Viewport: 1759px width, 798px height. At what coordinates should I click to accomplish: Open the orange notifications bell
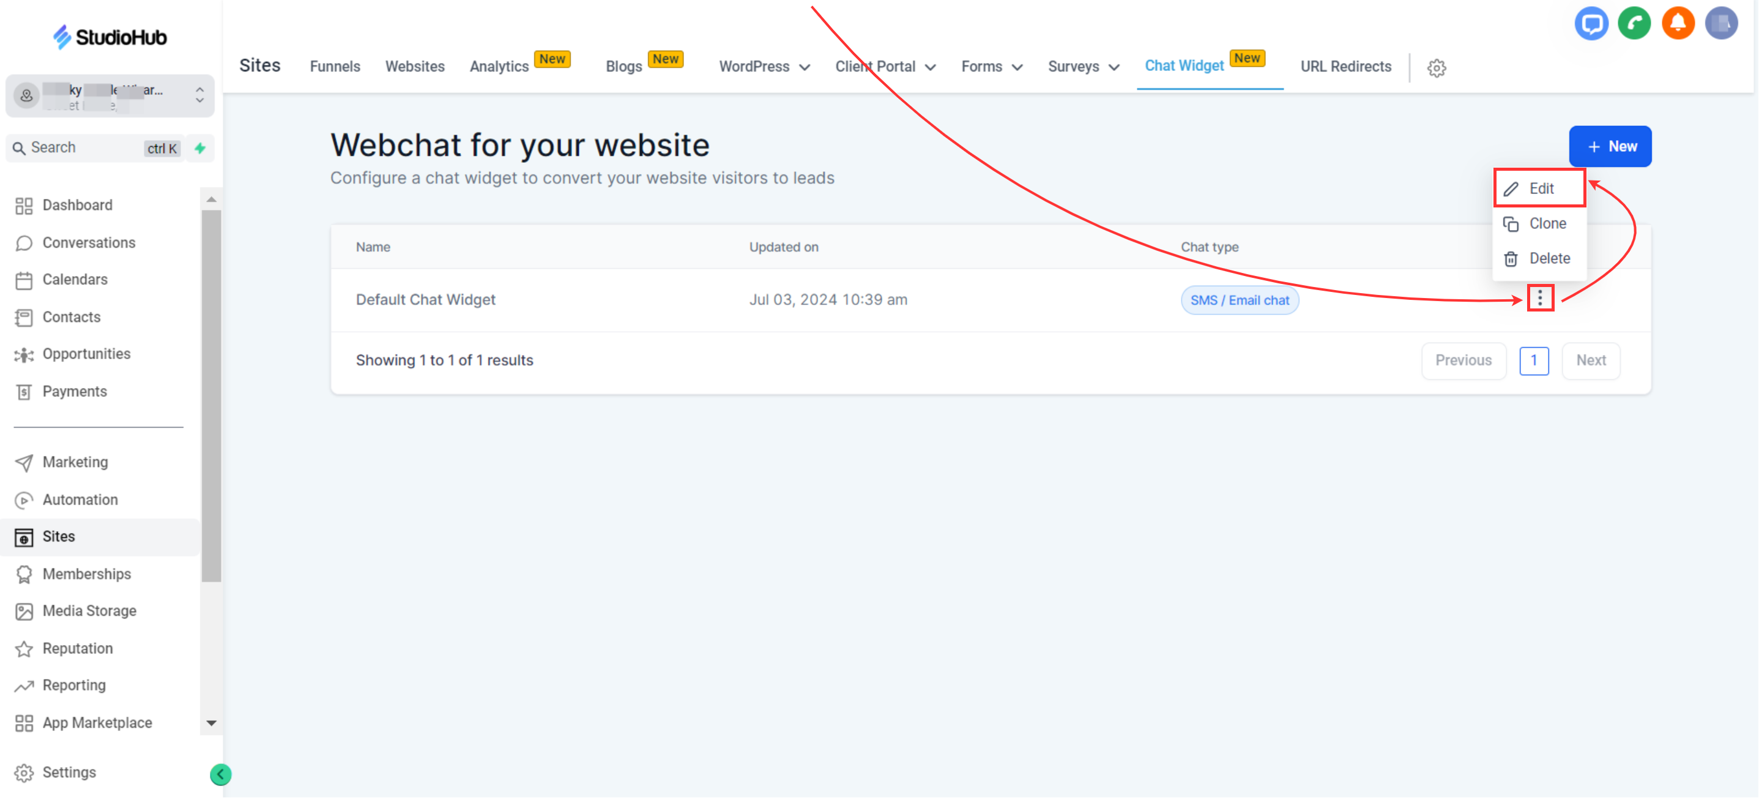1677,24
